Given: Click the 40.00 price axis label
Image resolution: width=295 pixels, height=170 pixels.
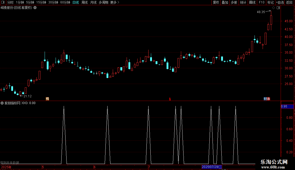Looking at the screenshot, I should coord(288,37).
